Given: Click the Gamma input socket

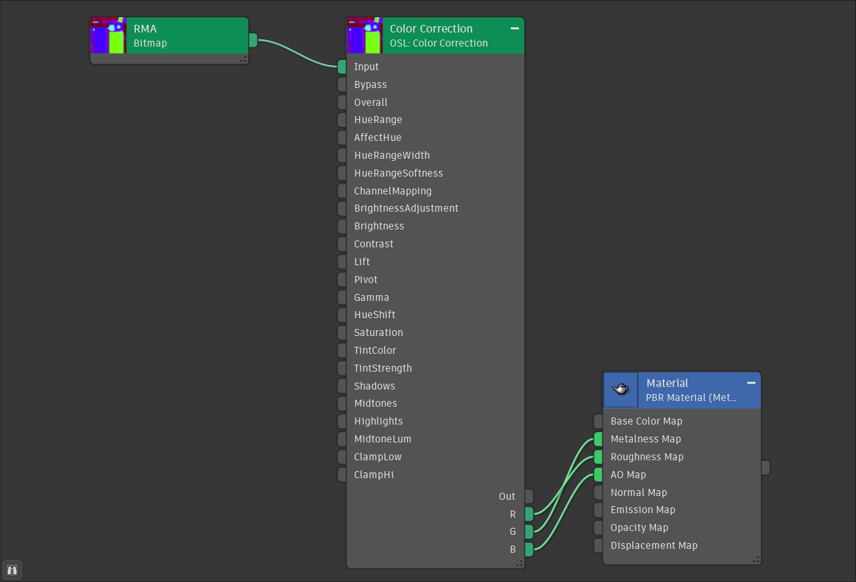Looking at the screenshot, I should point(342,297).
